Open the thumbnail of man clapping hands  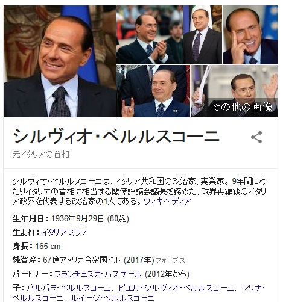pyautogui.click(x=150, y=35)
